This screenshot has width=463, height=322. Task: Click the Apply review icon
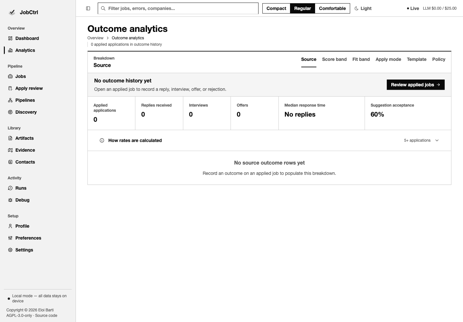point(10,88)
